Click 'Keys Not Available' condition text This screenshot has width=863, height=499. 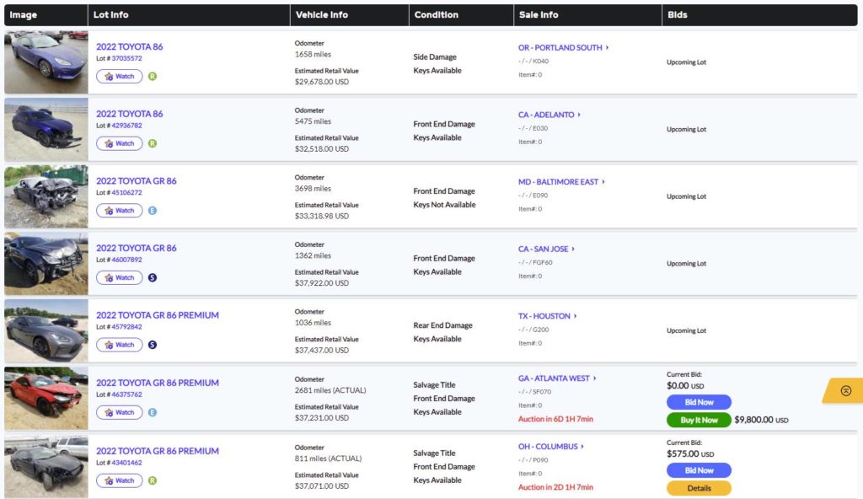coord(444,205)
